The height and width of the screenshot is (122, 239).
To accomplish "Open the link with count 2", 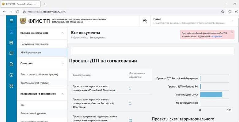I will (130, 103).
